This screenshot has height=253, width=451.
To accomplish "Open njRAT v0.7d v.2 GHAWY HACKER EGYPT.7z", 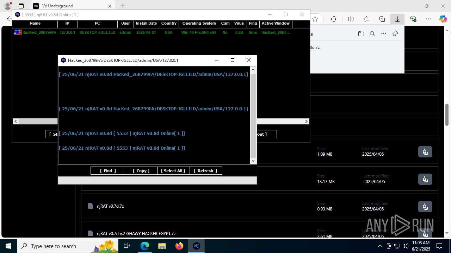I will pyautogui.click(x=136, y=234).
